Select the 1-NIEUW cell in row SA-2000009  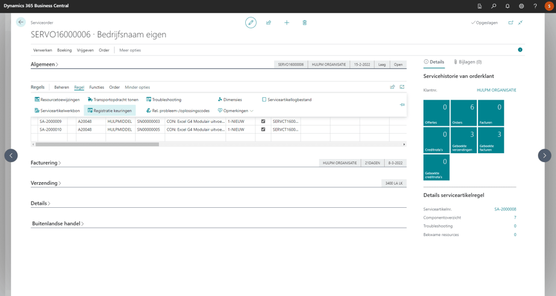click(241, 121)
